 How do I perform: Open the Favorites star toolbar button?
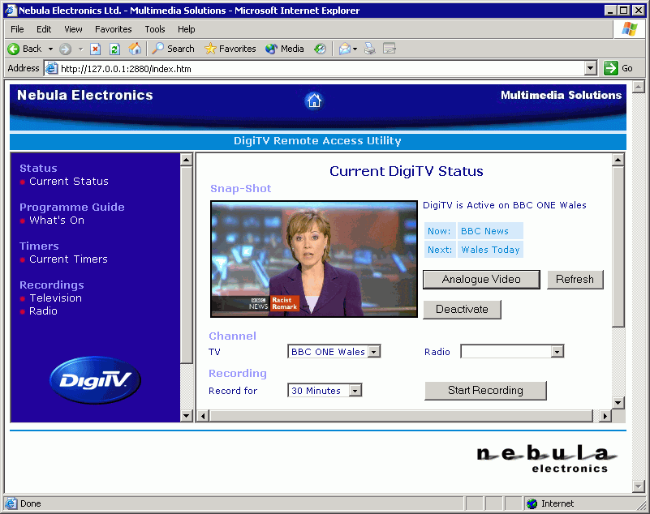click(x=230, y=49)
